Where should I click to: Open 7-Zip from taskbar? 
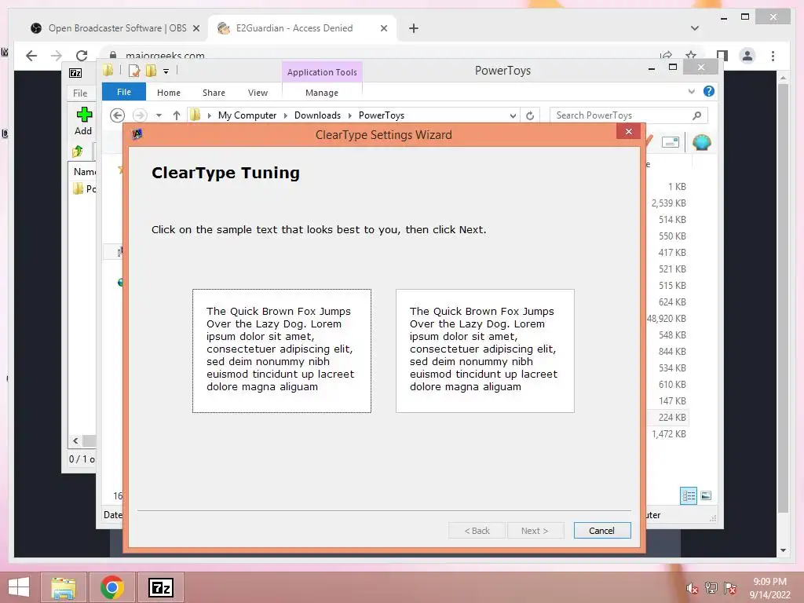click(161, 587)
